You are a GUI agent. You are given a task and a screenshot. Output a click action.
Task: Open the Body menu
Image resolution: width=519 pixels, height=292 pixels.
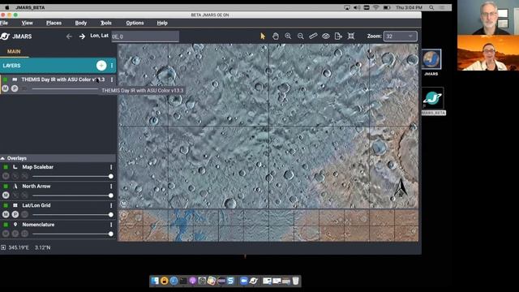(81, 23)
